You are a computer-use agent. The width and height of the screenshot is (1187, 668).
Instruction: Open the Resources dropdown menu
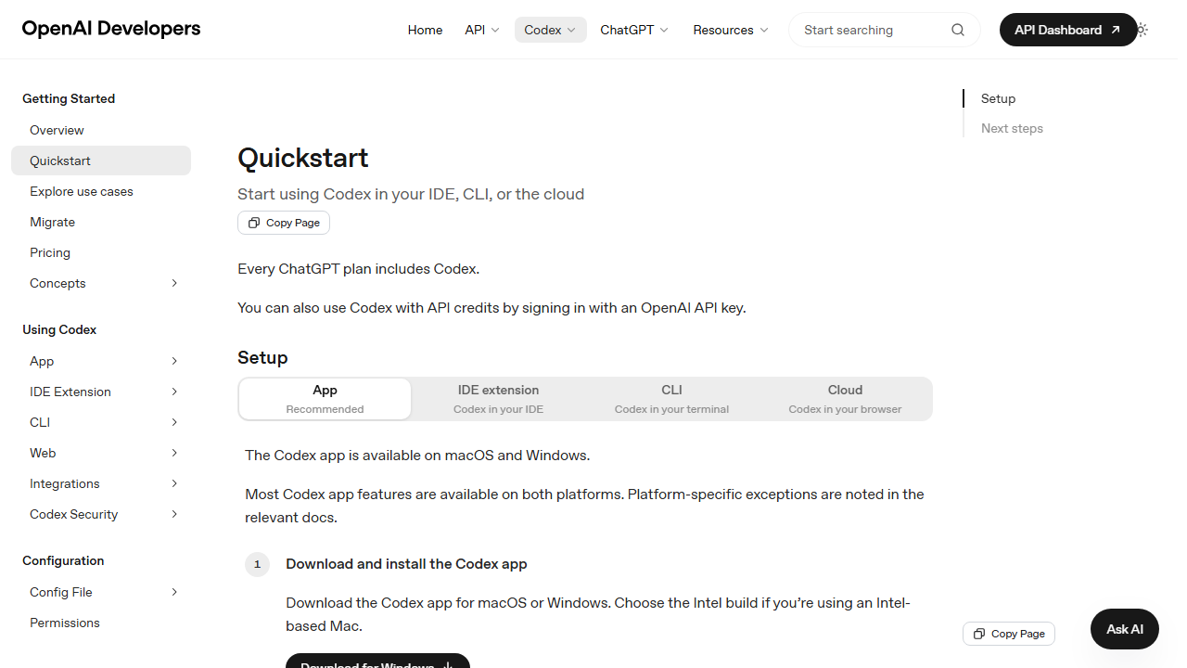731,30
